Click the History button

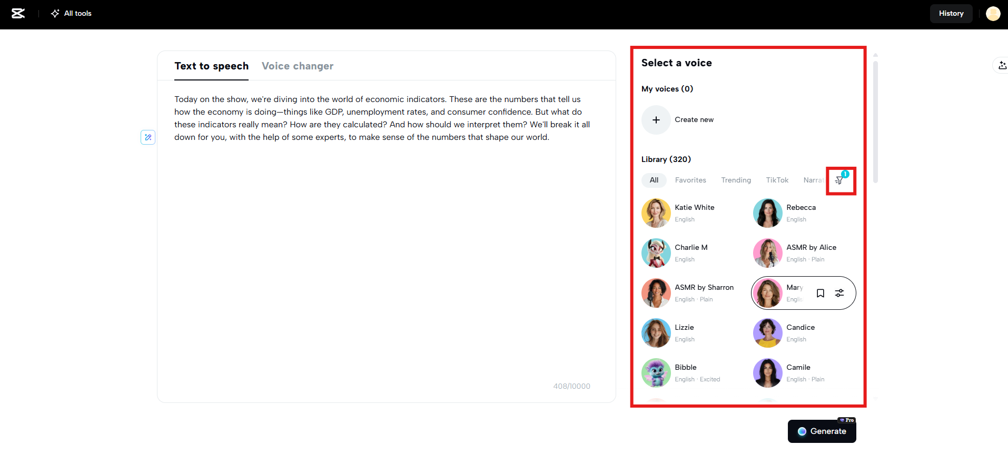click(x=951, y=14)
